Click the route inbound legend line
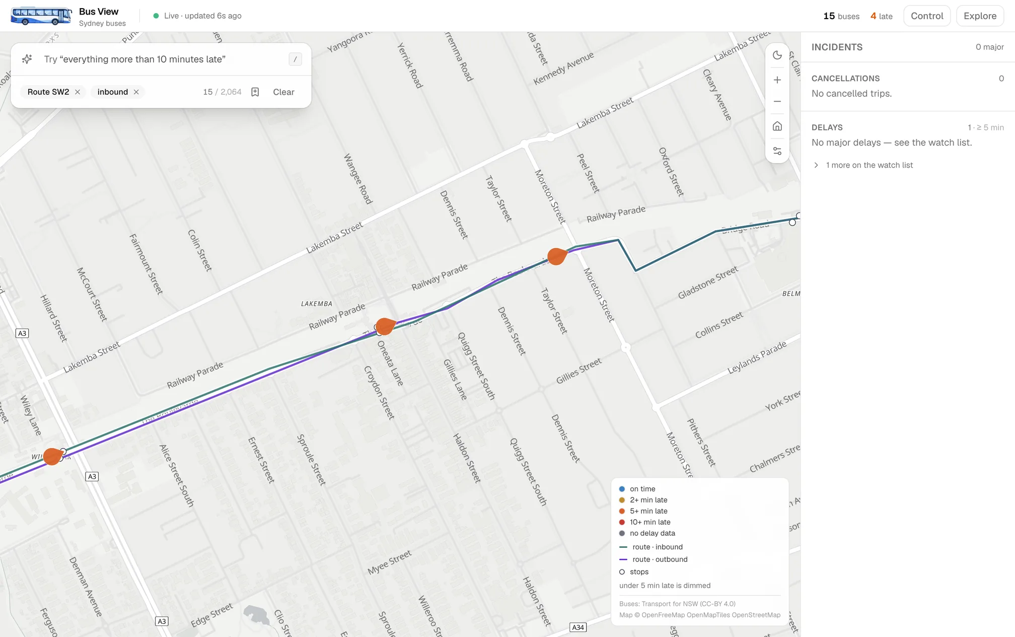This screenshot has width=1015, height=637. point(623,547)
